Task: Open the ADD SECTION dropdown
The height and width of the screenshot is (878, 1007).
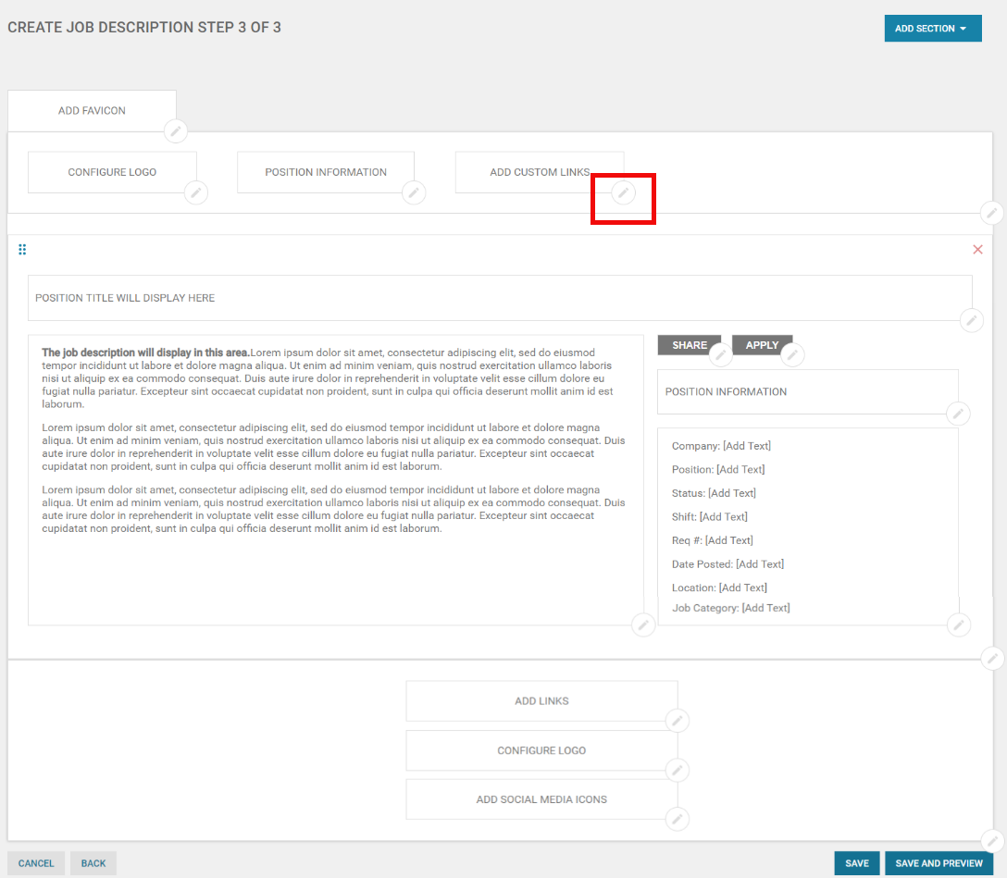Action: (933, 28)
